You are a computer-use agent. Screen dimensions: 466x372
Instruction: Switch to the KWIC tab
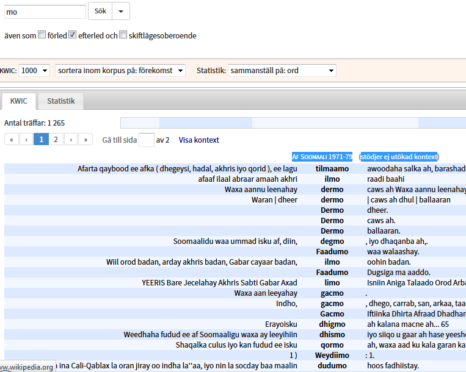[x=19, y=101]
